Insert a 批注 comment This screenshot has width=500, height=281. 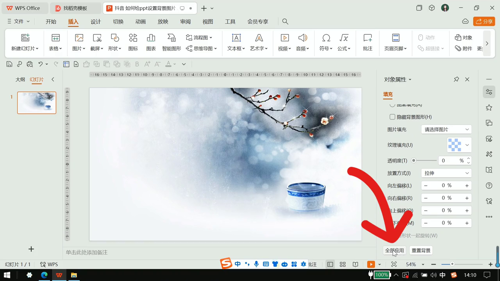tap(367, 42)
